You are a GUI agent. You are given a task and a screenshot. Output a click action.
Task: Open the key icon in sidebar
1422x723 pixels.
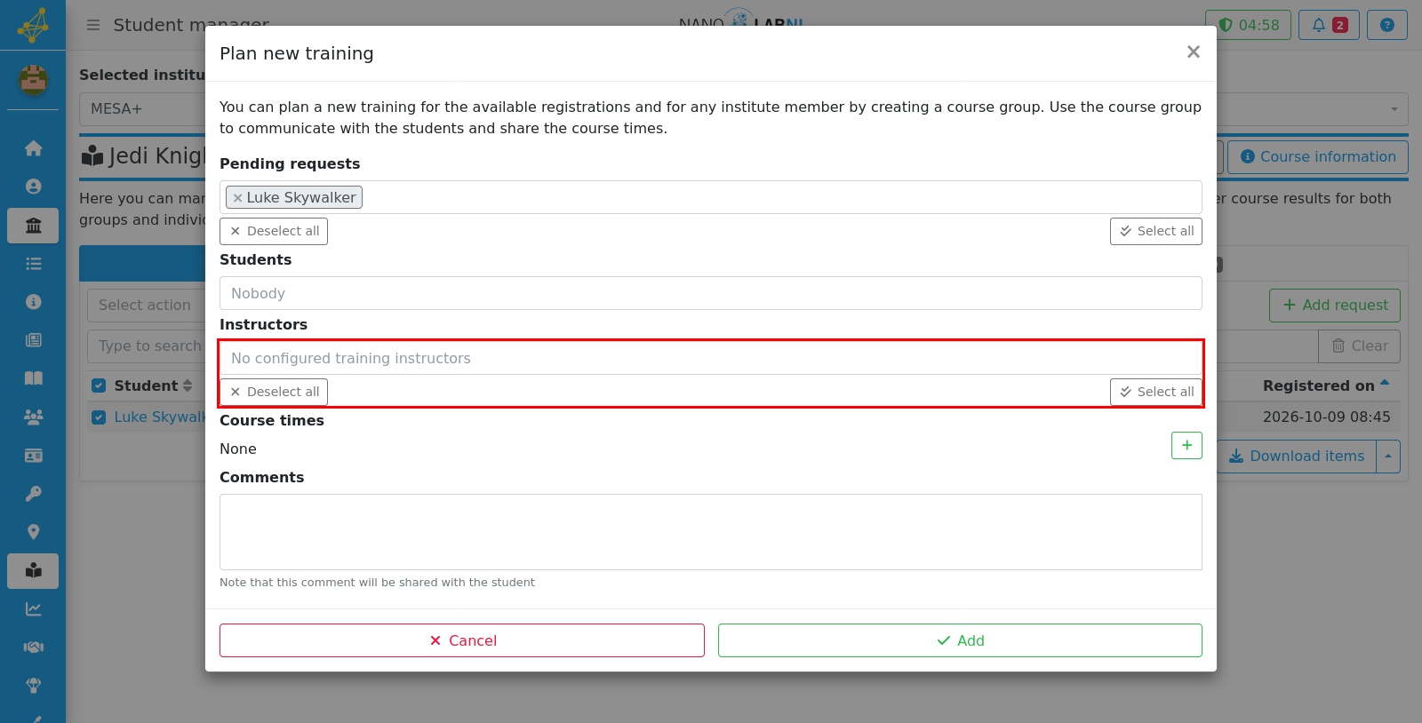pyautogui.click(x=33, y=494)
